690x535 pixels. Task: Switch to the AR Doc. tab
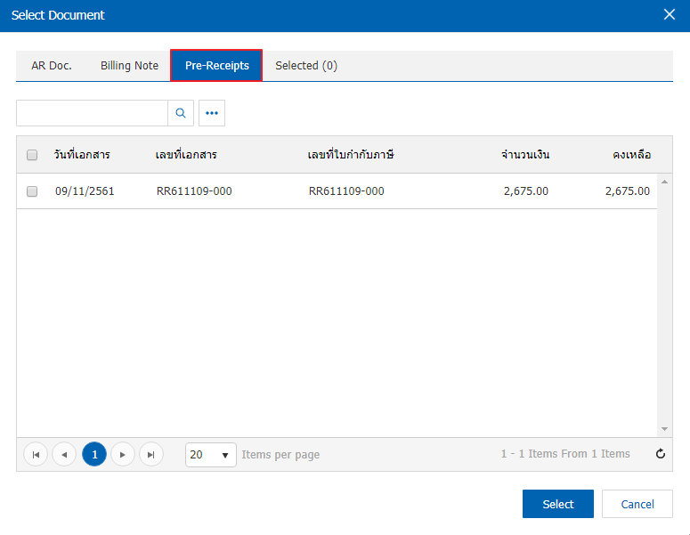[52, 66]
